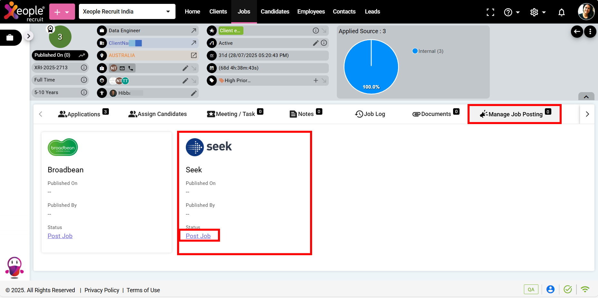The image size is (598, 298).
Task: Edit the NT TT recruiters row pencil
Action: [185, 81]
